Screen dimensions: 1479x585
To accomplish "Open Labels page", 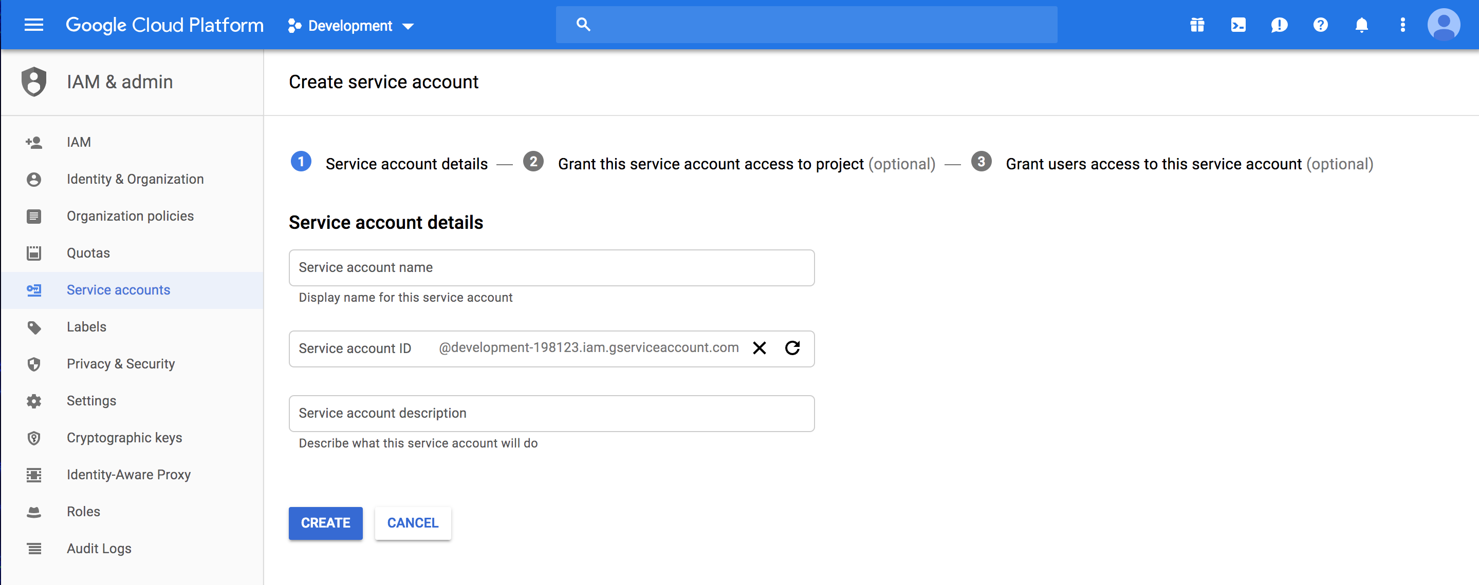I will pos(87,327).
